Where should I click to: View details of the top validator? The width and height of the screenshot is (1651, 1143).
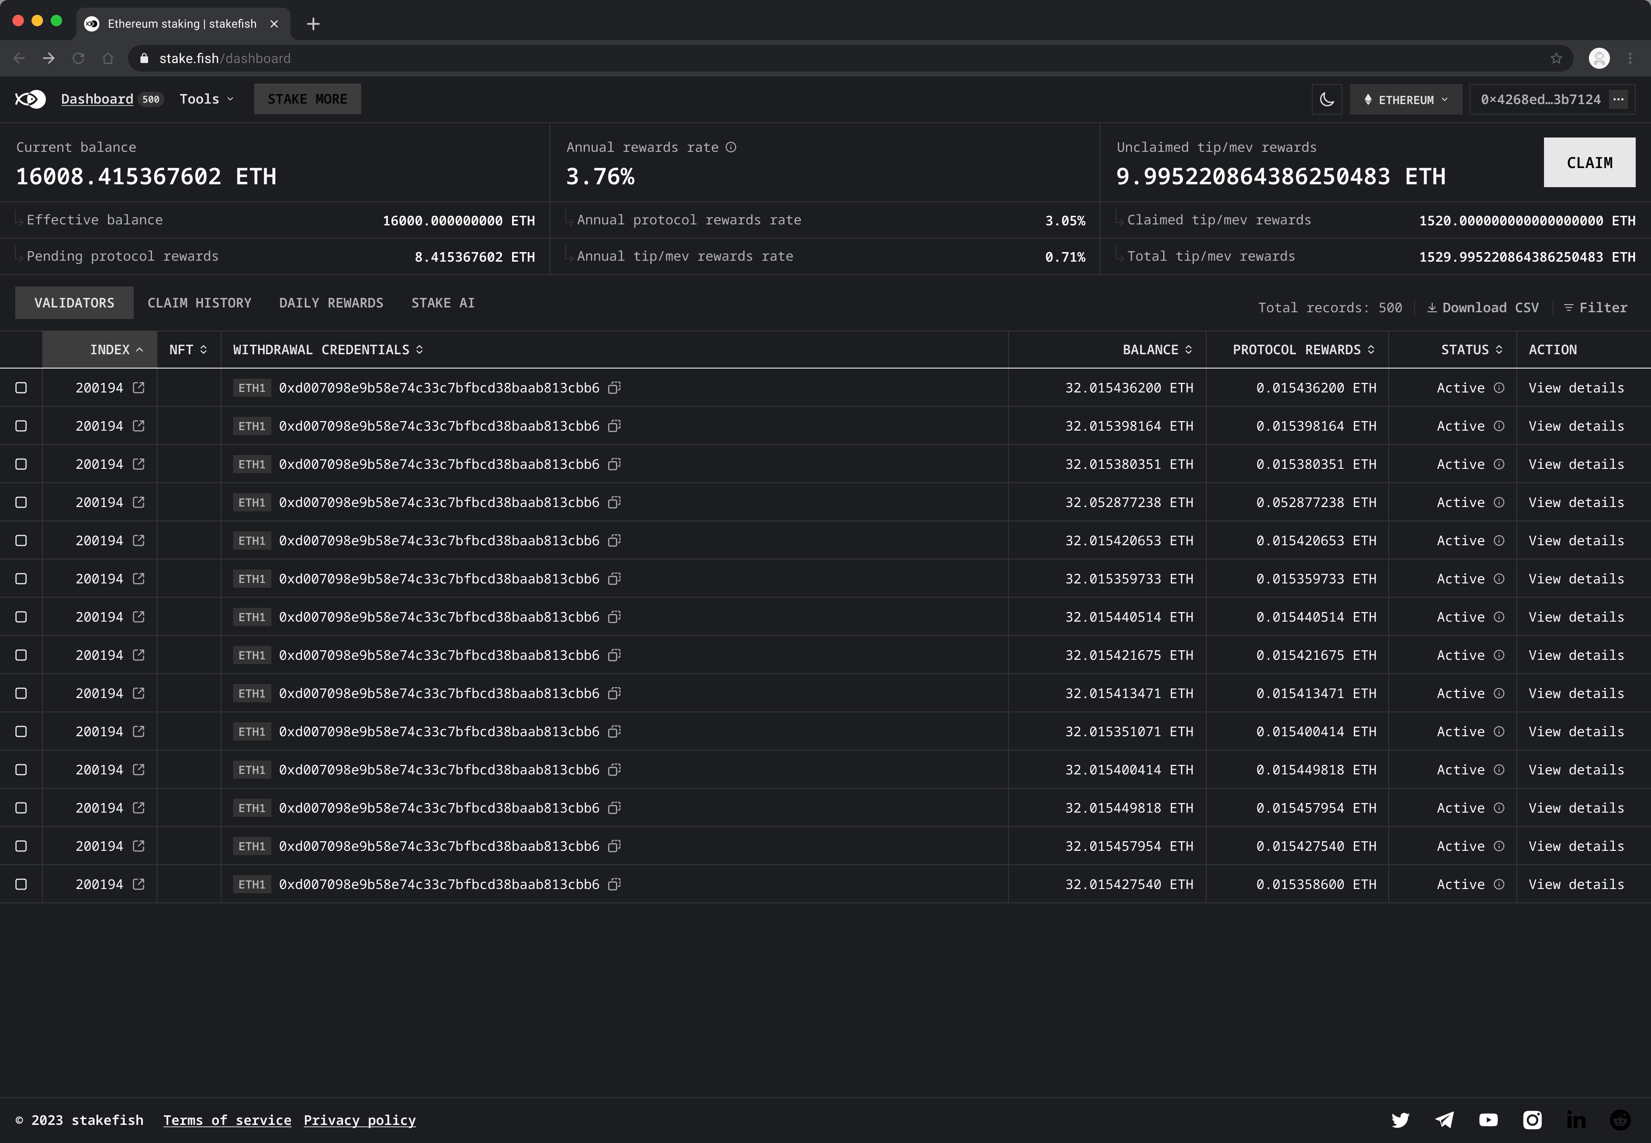[1576, 388]
